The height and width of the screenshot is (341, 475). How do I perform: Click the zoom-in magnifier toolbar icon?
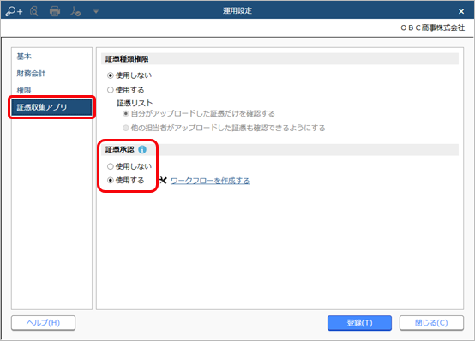pos(14,11)
